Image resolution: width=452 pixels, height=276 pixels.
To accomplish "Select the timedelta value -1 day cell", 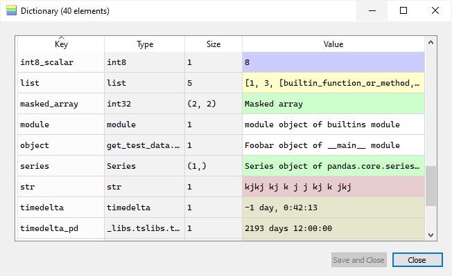I will click(x=333, y=208).
